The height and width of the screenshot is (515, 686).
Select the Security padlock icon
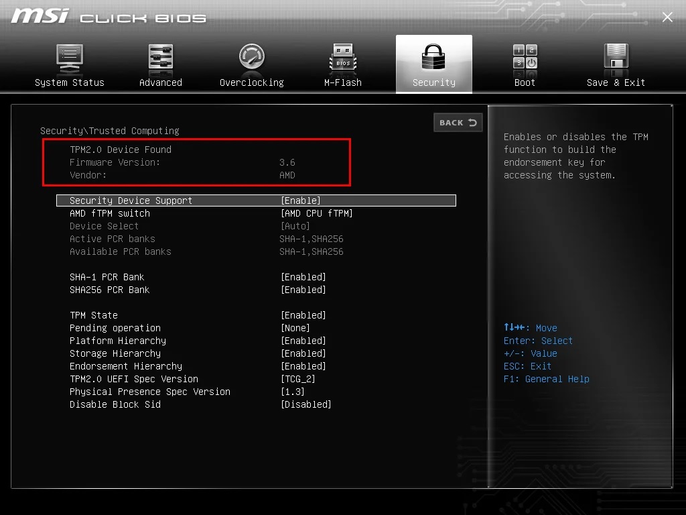coord(433,57)
